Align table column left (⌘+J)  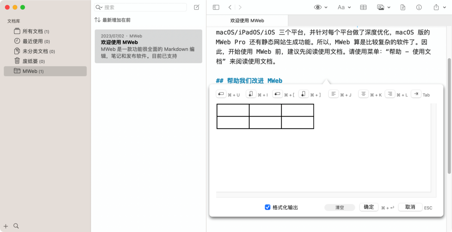(x=333, y=94)
